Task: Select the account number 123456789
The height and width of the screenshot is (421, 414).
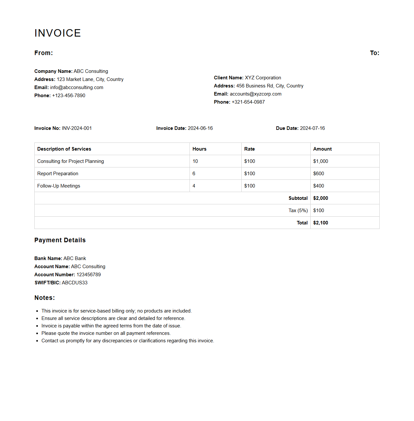Action: [x=88, y=275]
